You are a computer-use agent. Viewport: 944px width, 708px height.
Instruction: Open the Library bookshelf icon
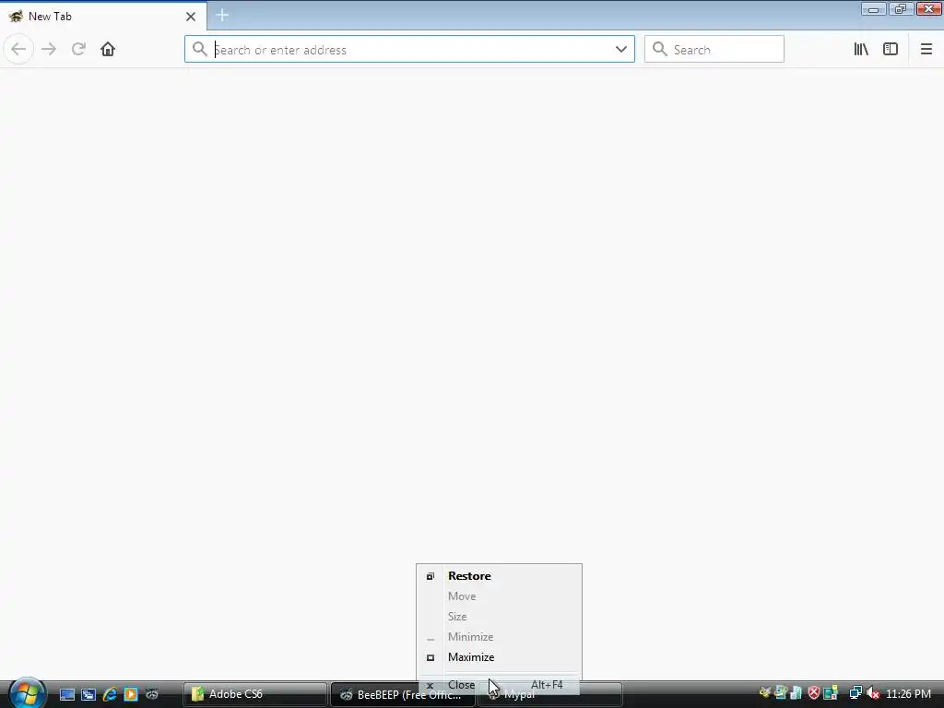click(x=861, y=50)
